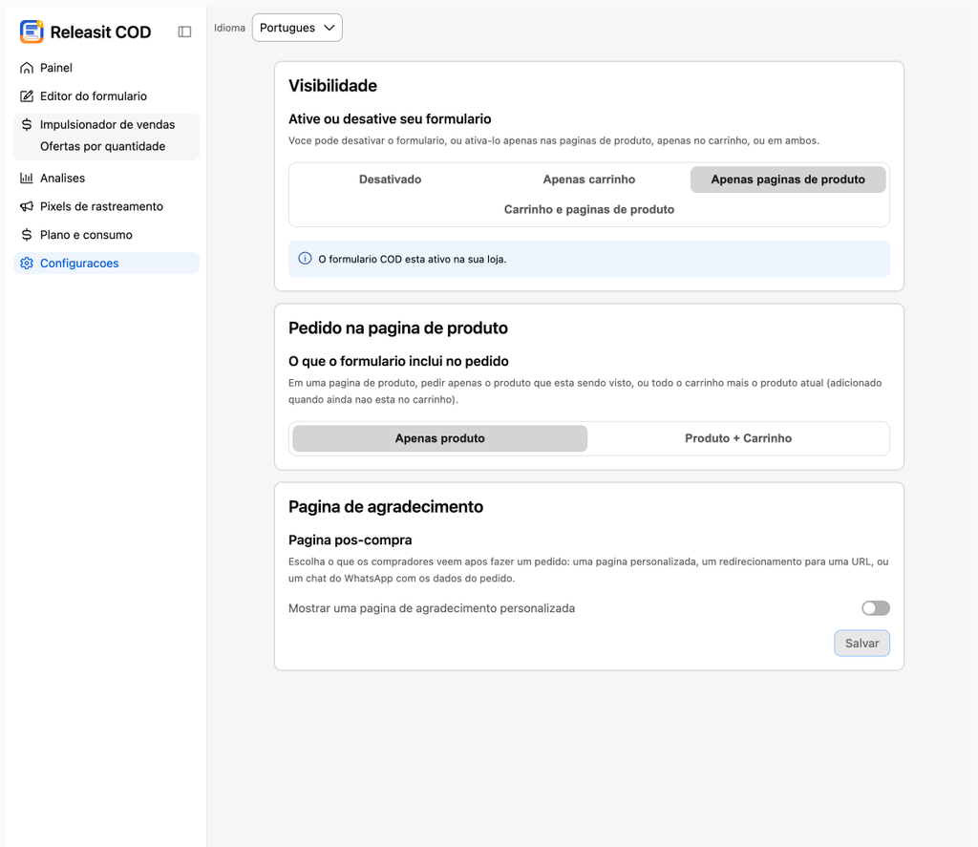Open Ofertas por quantidade submenu item
The width and height of the screenshot is (978, 847).
tap(103, 146)
